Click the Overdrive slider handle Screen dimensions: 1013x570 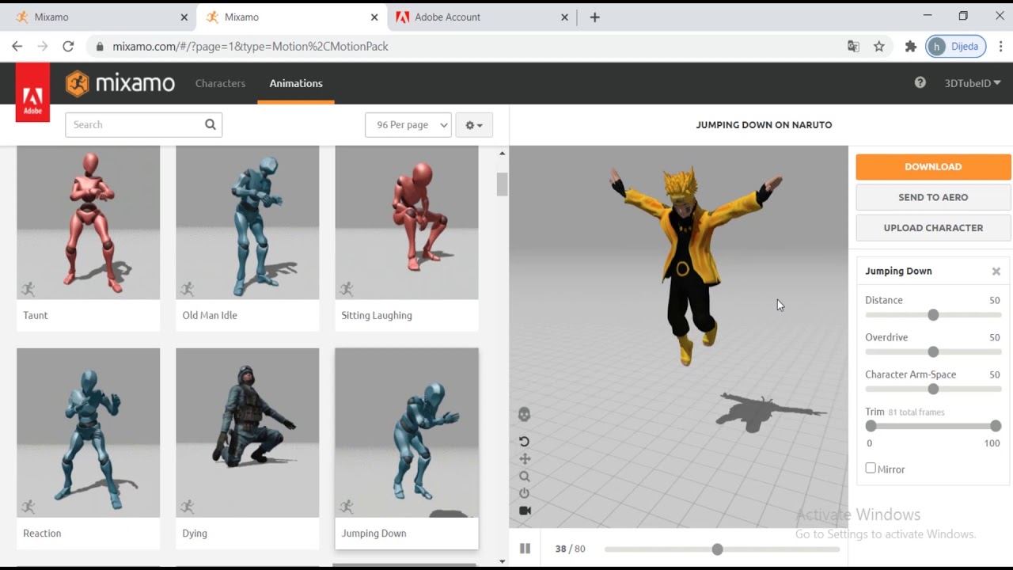[933, 352]
